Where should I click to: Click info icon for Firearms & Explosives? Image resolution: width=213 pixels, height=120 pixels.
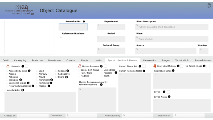point(33,86)
